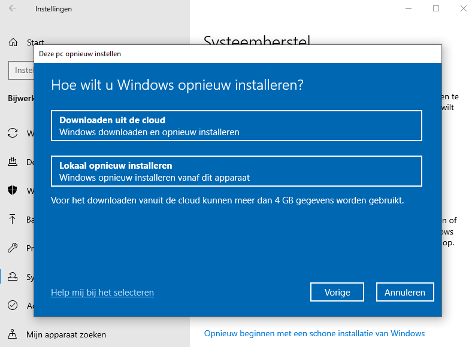Open Windows Security via the shield icon
475x347 pixels.
click(13, 191)
